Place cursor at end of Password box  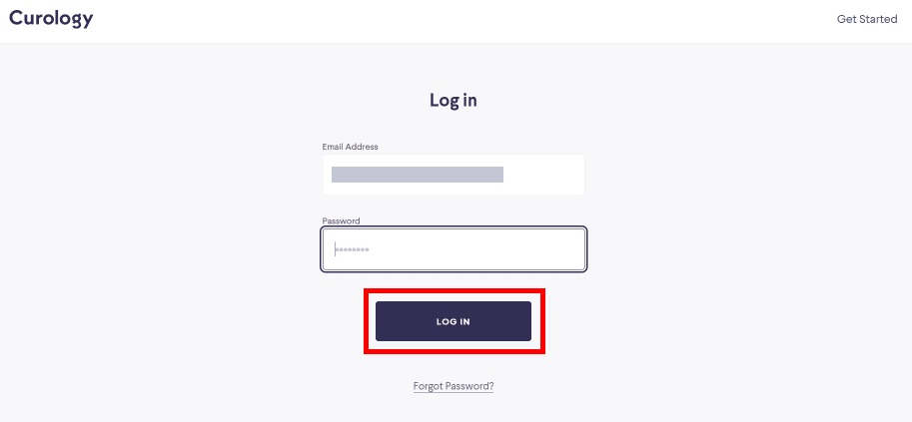(x=573, y=249)
